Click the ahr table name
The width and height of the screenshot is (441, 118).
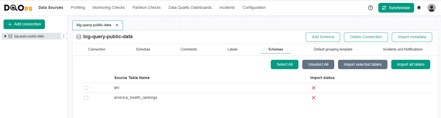click(117, 88)
